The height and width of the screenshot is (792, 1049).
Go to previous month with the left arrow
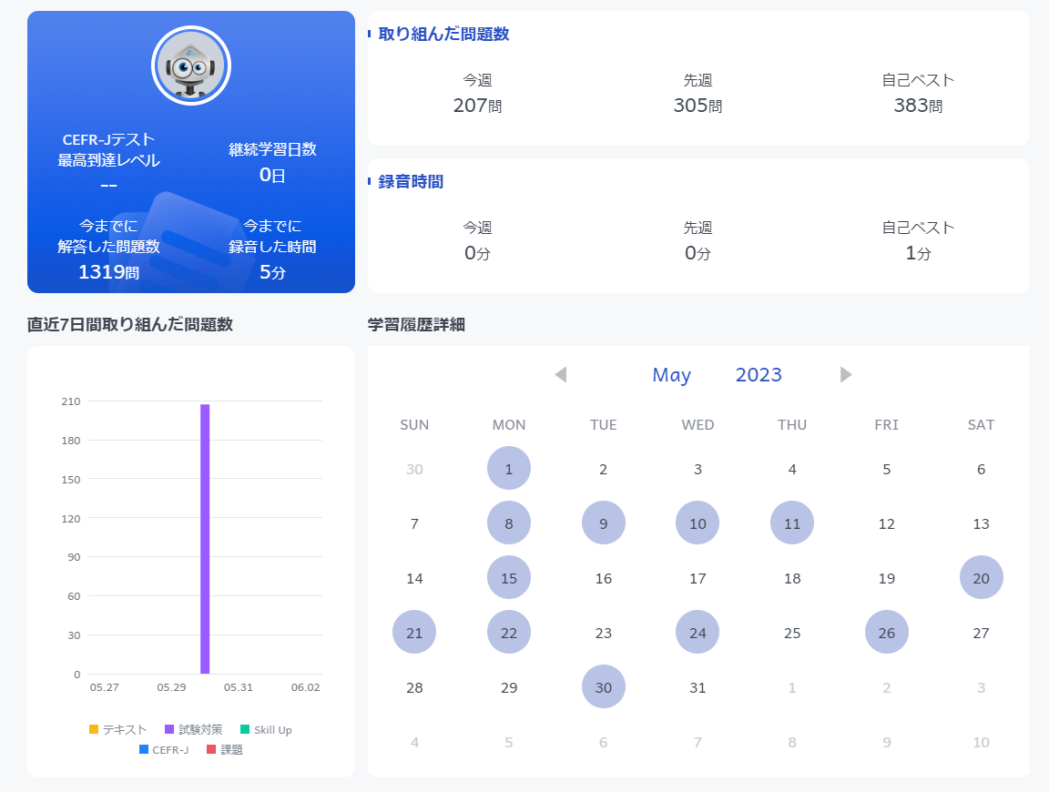560,374
